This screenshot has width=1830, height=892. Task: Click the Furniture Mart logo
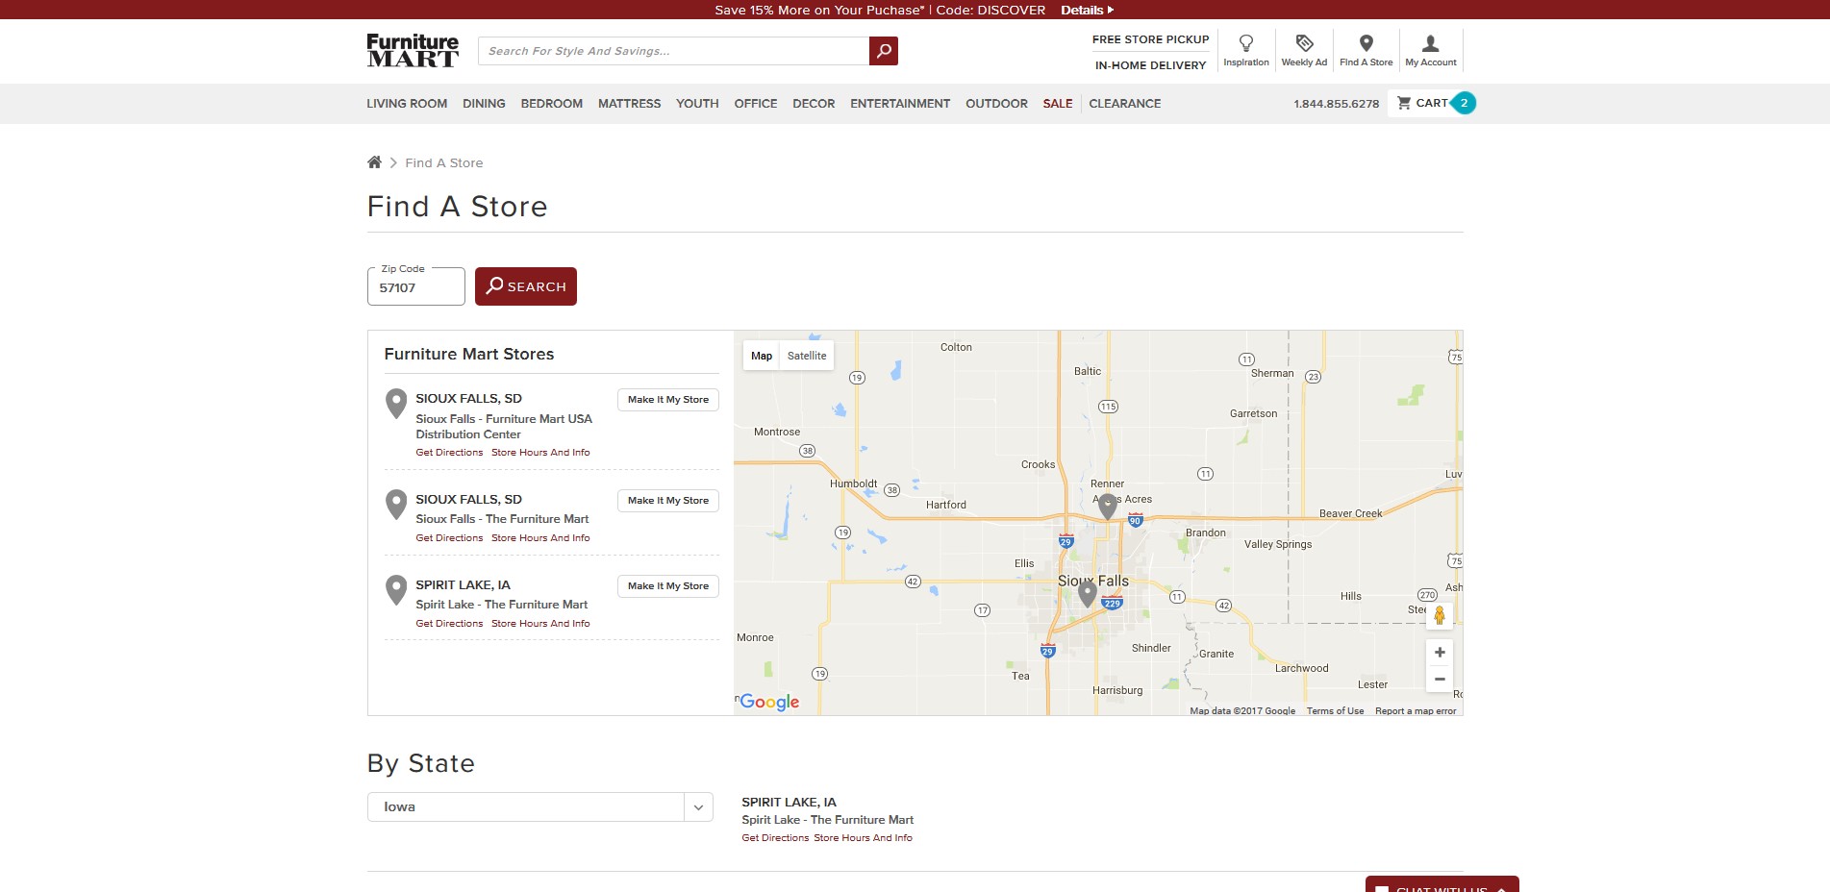coord(413,51)
